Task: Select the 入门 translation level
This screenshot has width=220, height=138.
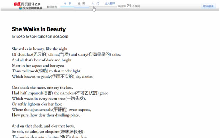Action: click(95, 3)
